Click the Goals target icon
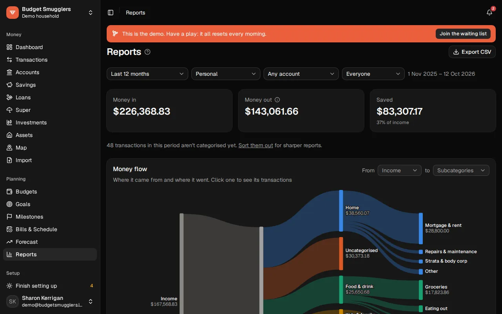Screen dimensions: 502x314 pyautogui.click(x=9, y=204)
